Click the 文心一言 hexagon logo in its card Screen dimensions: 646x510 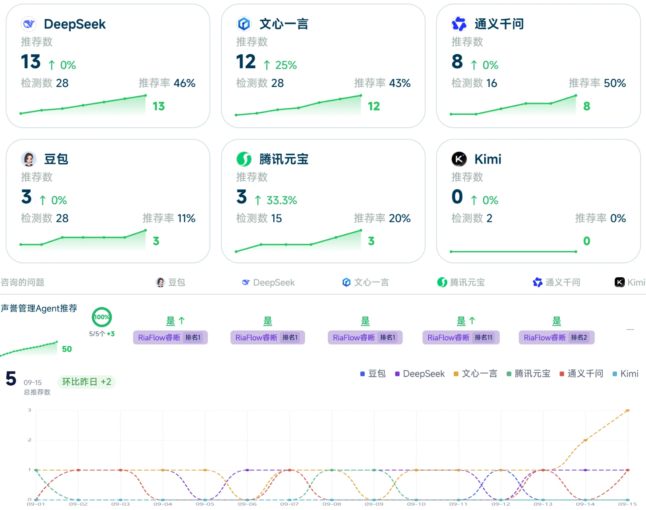coord(244,24)
